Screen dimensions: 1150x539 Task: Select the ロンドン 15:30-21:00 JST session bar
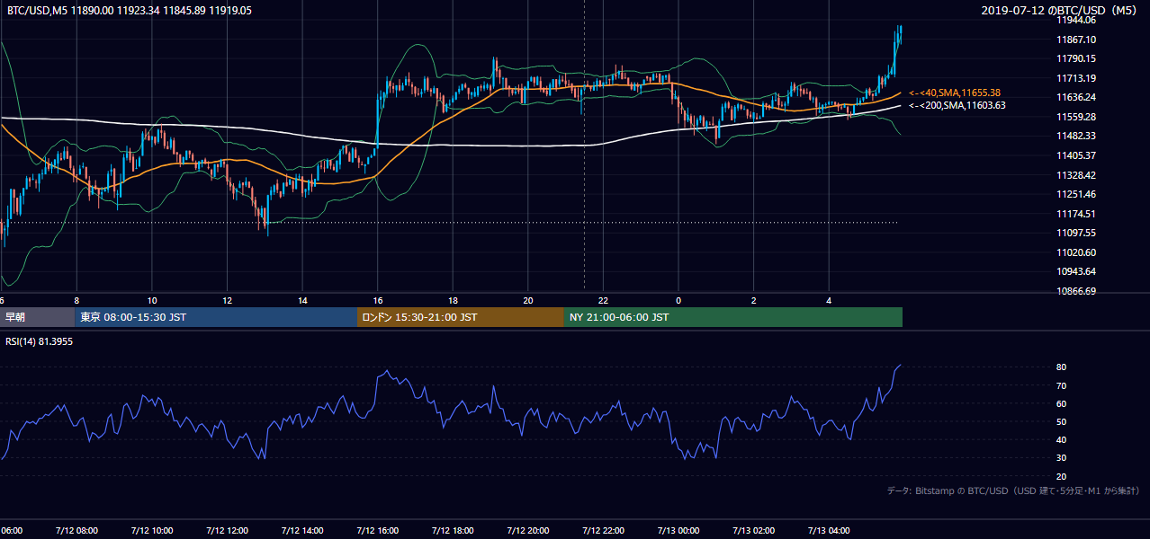[461, 317]
